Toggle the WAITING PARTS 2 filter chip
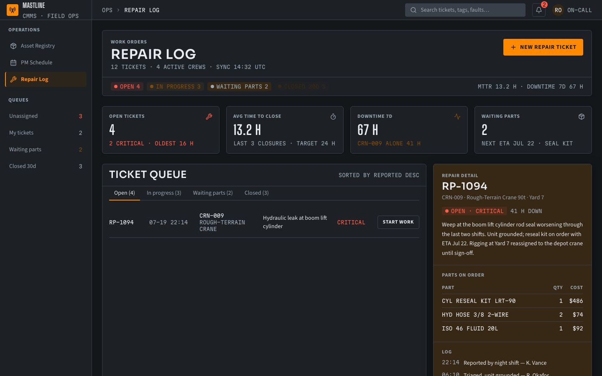The height and width of the screenshot is (376, 602). [x=239, y=86]
